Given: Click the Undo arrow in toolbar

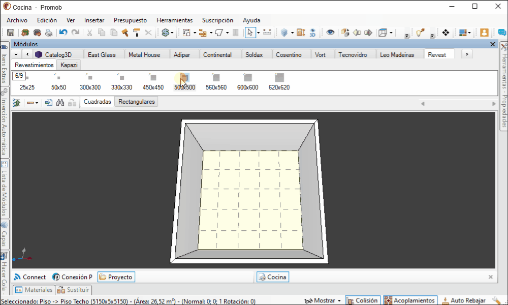Looking at the screenshot, I should (63, 33).
